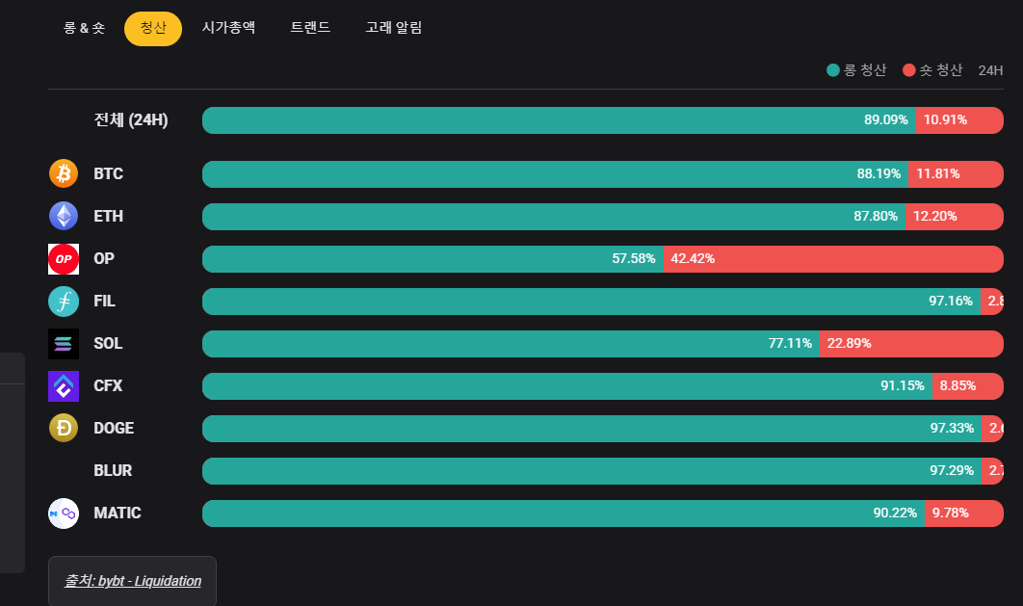The height and width of the screenshot is (606, 1023).
Task: Select the ETH coin icon
Action: pyautogui.click(x=63, y=216)
